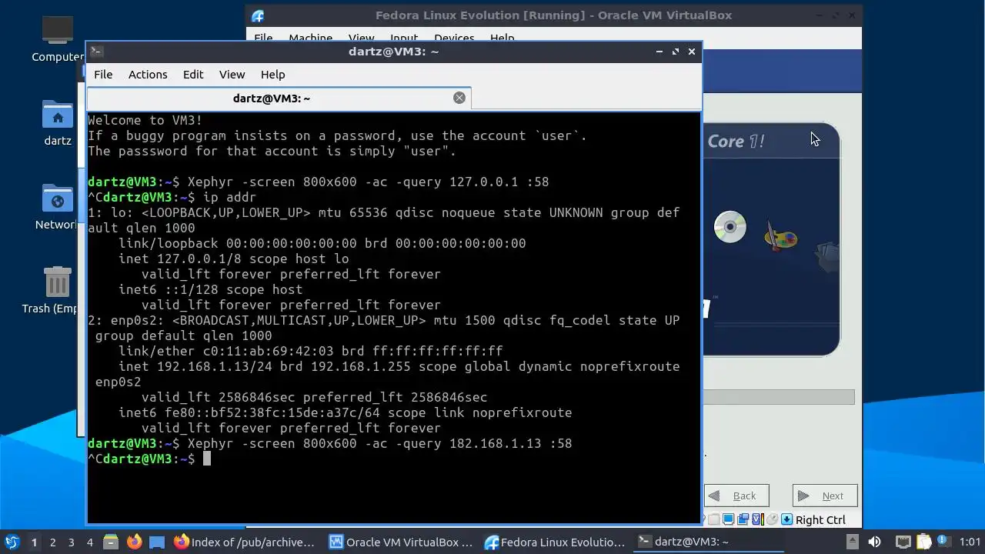Switch to workspace 2
This screenshot has height=554, width=985.
pos(52,542)
